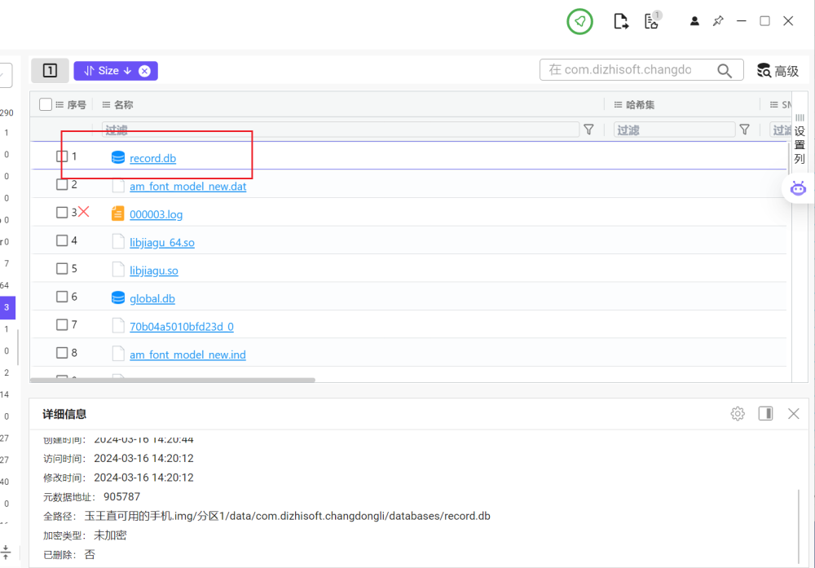Click the search magnifier icon
The height and width of the screenshot is (568, 815).
[x=725, y=71]
